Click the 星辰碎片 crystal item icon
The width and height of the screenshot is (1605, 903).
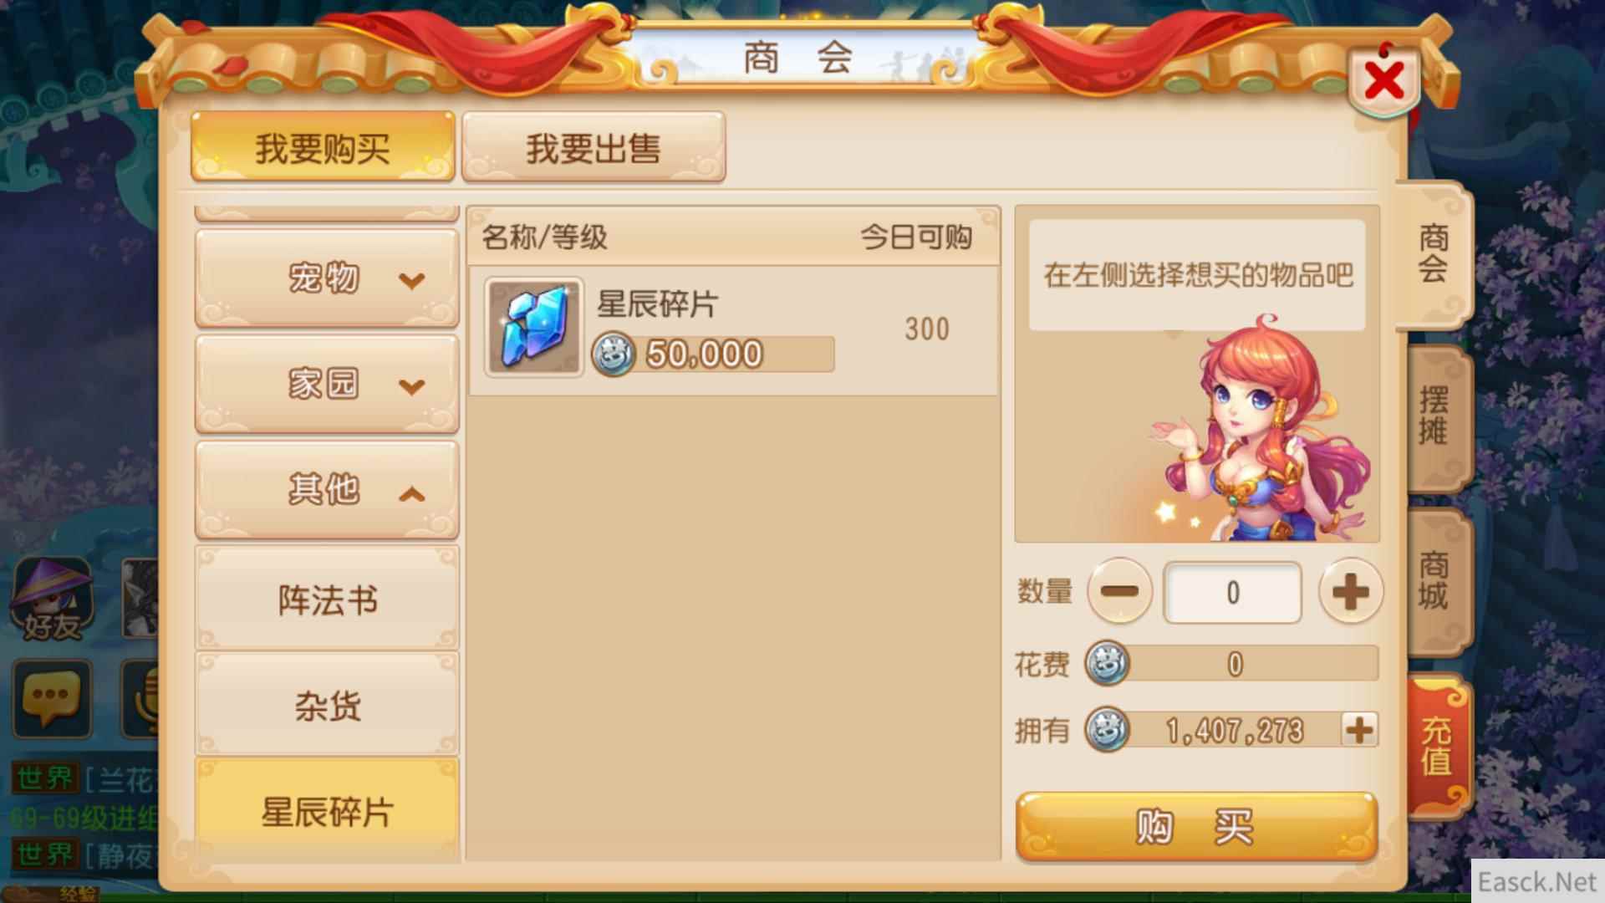(533, 328)
